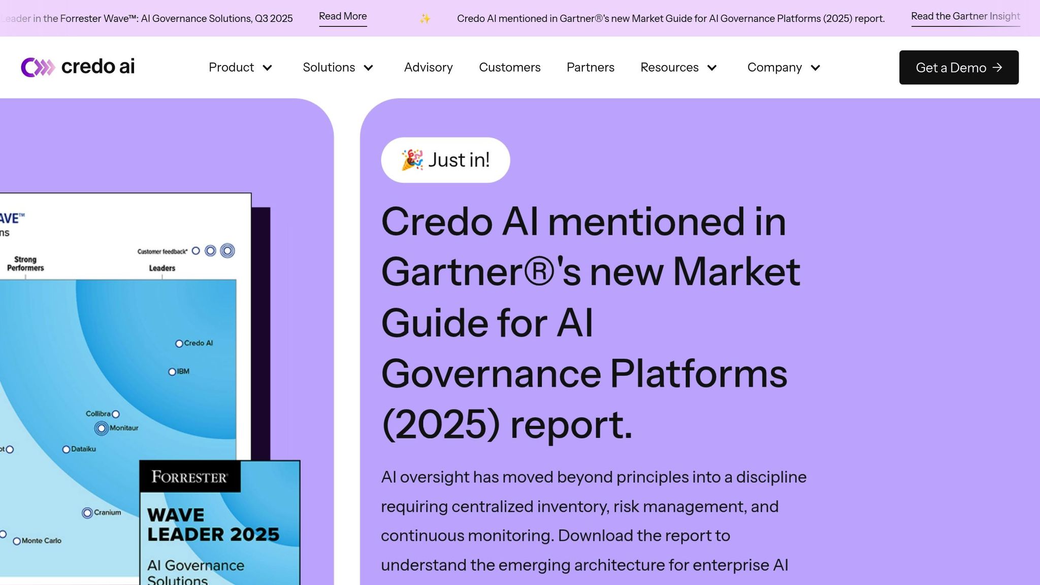Open Read the Gartner Insight link

pos(965,16)
